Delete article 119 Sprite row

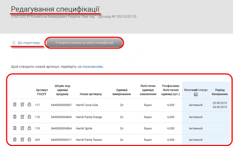tap(15, 128)
